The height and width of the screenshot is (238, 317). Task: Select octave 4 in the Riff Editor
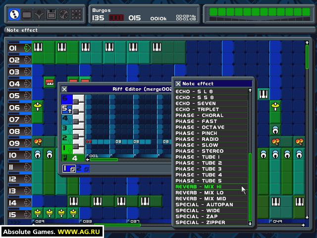67,119
